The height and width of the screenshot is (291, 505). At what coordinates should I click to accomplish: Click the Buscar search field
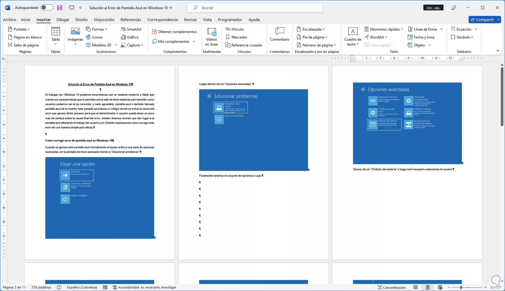[x=255, y=8]
